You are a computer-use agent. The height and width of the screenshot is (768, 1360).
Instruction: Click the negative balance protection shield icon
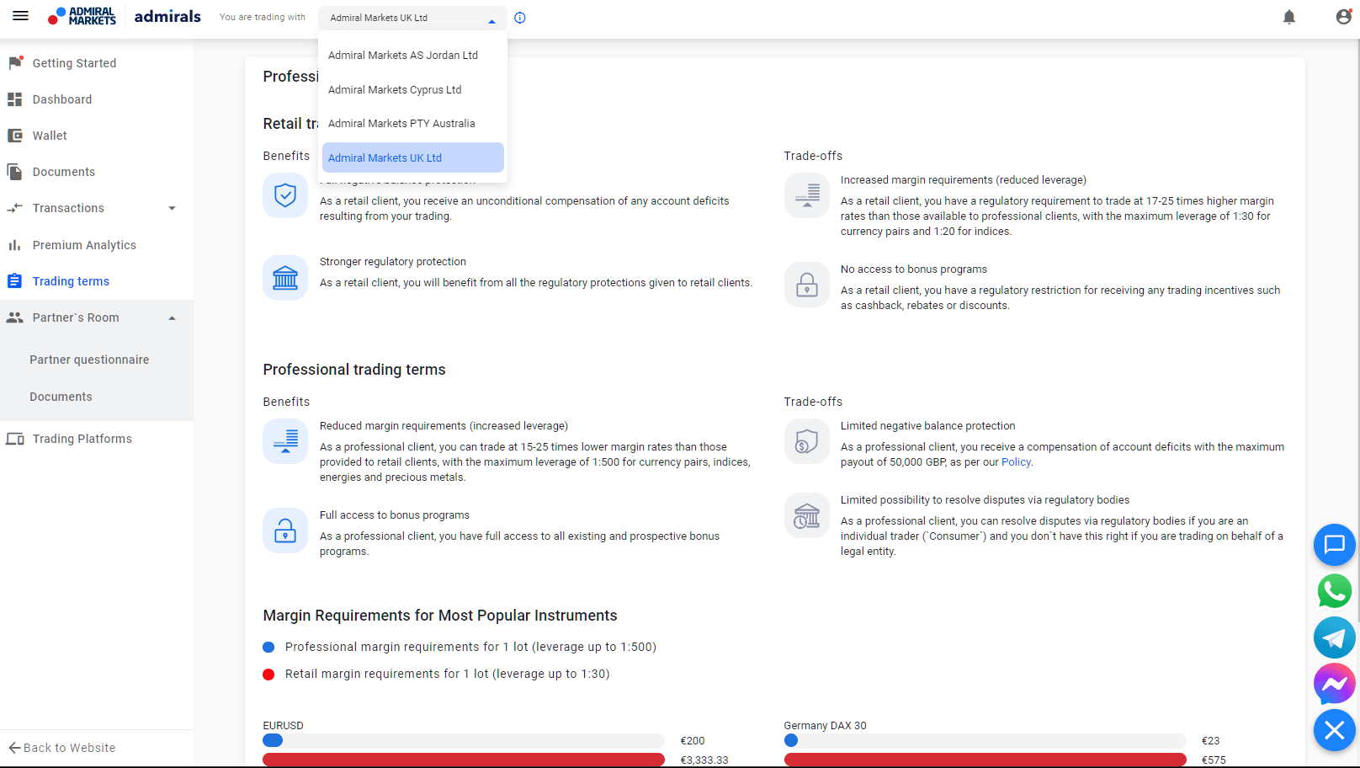pyautogui.click(x=285, y=195)
